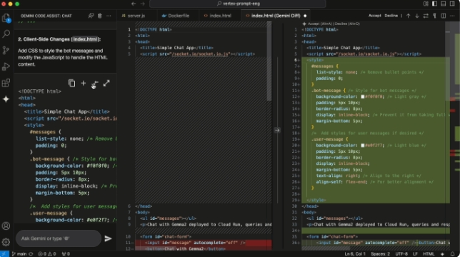Open the chat panel more actions menu

tap(109, 16)
